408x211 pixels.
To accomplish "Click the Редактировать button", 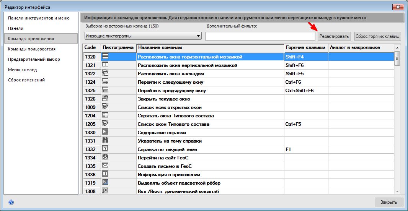I will [334, 36].
